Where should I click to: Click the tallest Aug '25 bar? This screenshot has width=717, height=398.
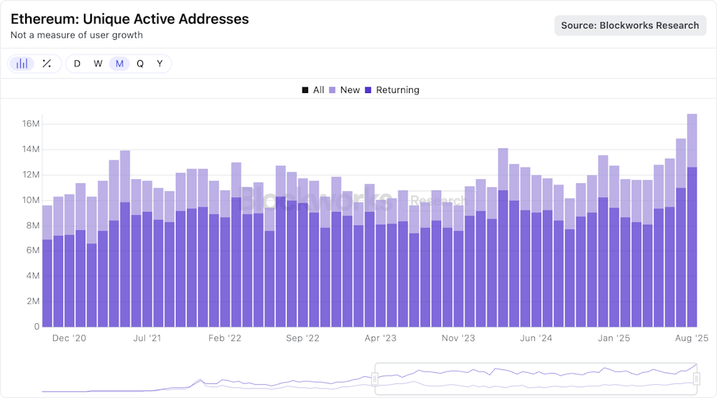pyautogui.click(x=692, y=220)
